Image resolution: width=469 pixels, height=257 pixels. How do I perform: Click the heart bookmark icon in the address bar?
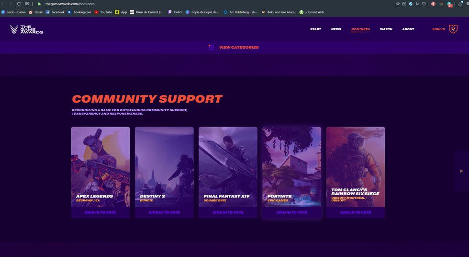pos(424,4)
